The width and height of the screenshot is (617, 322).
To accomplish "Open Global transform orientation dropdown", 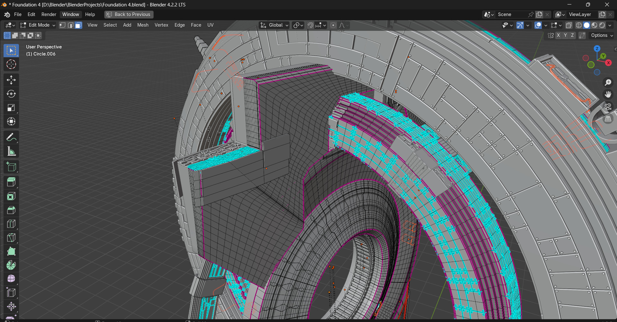I will [x=274, y=25].
